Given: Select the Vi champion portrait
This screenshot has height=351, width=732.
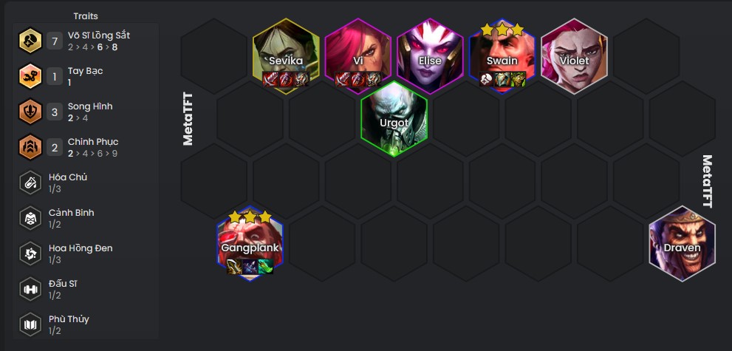Looking at the screenshot, I should tap(358, 56).
